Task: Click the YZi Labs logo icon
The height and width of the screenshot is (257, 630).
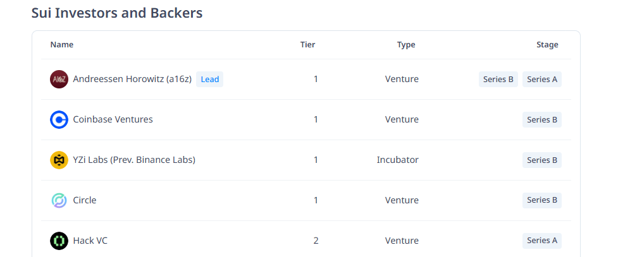Action: [59, 160]
